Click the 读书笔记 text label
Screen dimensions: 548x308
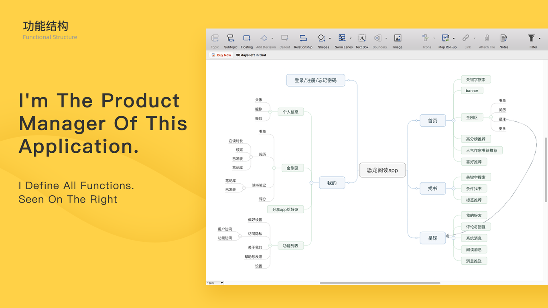[x=259, y=185]
